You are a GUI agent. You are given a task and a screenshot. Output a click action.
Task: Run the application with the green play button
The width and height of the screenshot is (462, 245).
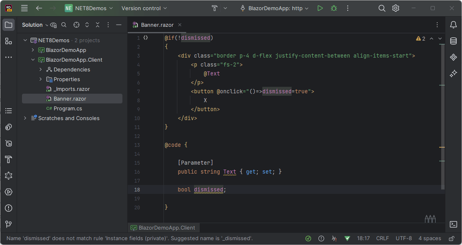click(320, 8)
